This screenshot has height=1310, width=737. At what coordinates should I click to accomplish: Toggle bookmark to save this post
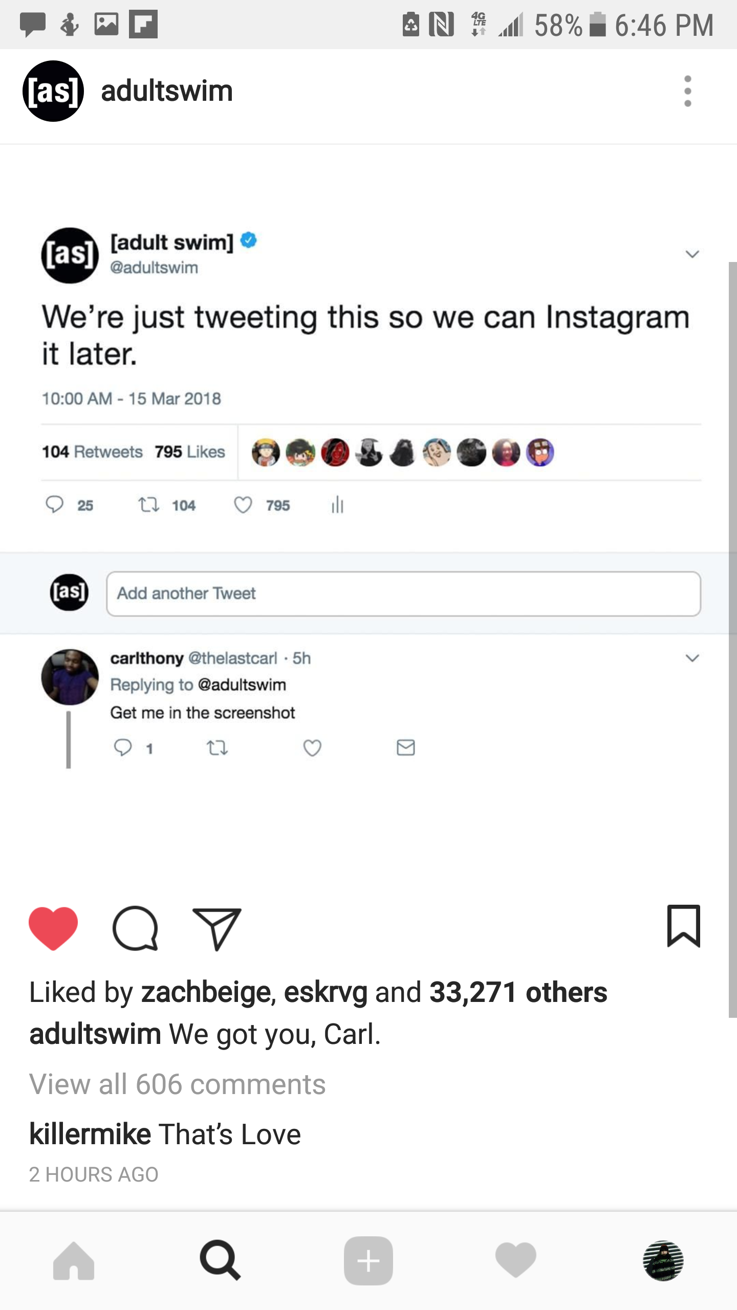tap(683, 926)
